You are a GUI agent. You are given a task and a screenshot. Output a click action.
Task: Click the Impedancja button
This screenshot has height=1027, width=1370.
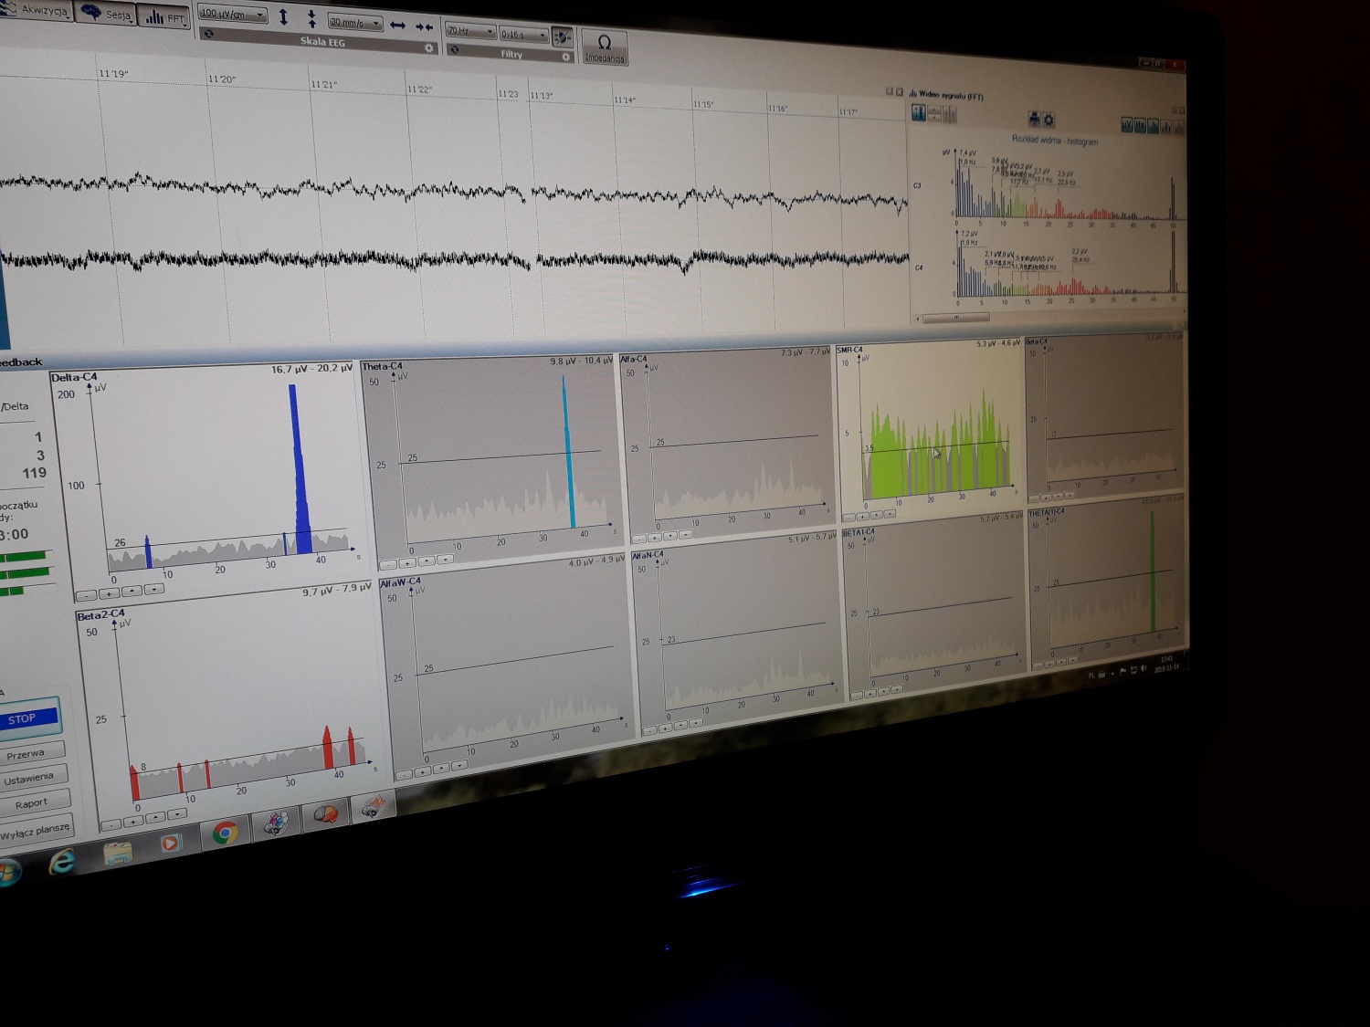pos(605,47)
